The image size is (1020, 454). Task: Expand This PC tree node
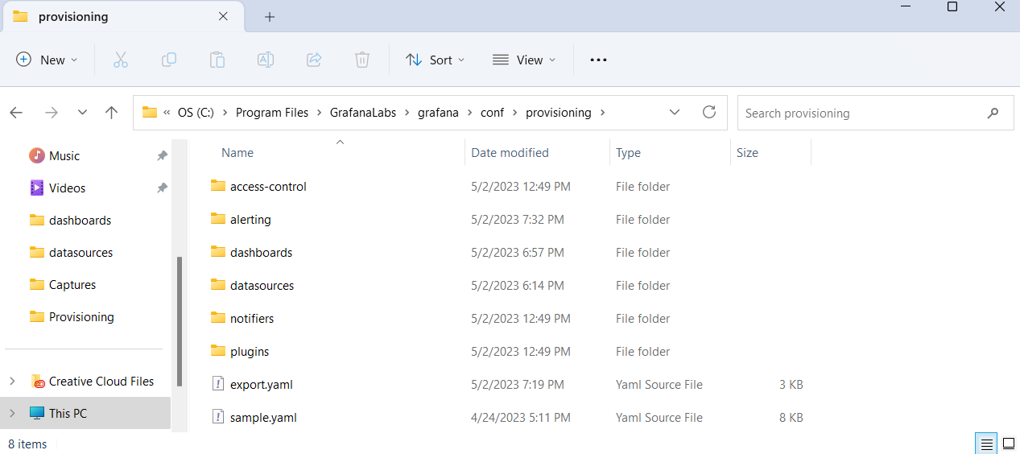[x=12, y=413]
